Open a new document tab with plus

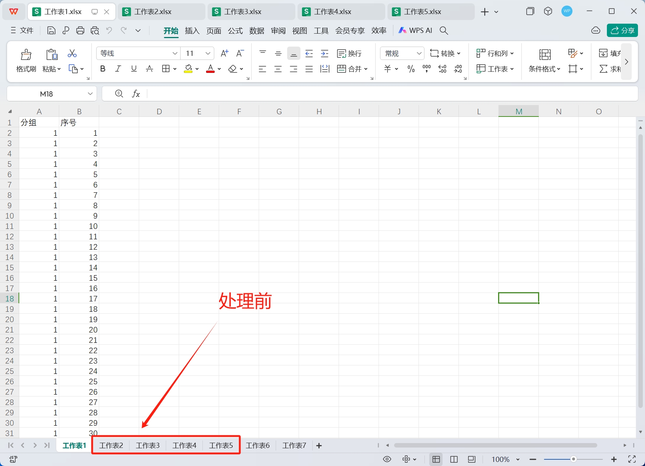point(485,12)
